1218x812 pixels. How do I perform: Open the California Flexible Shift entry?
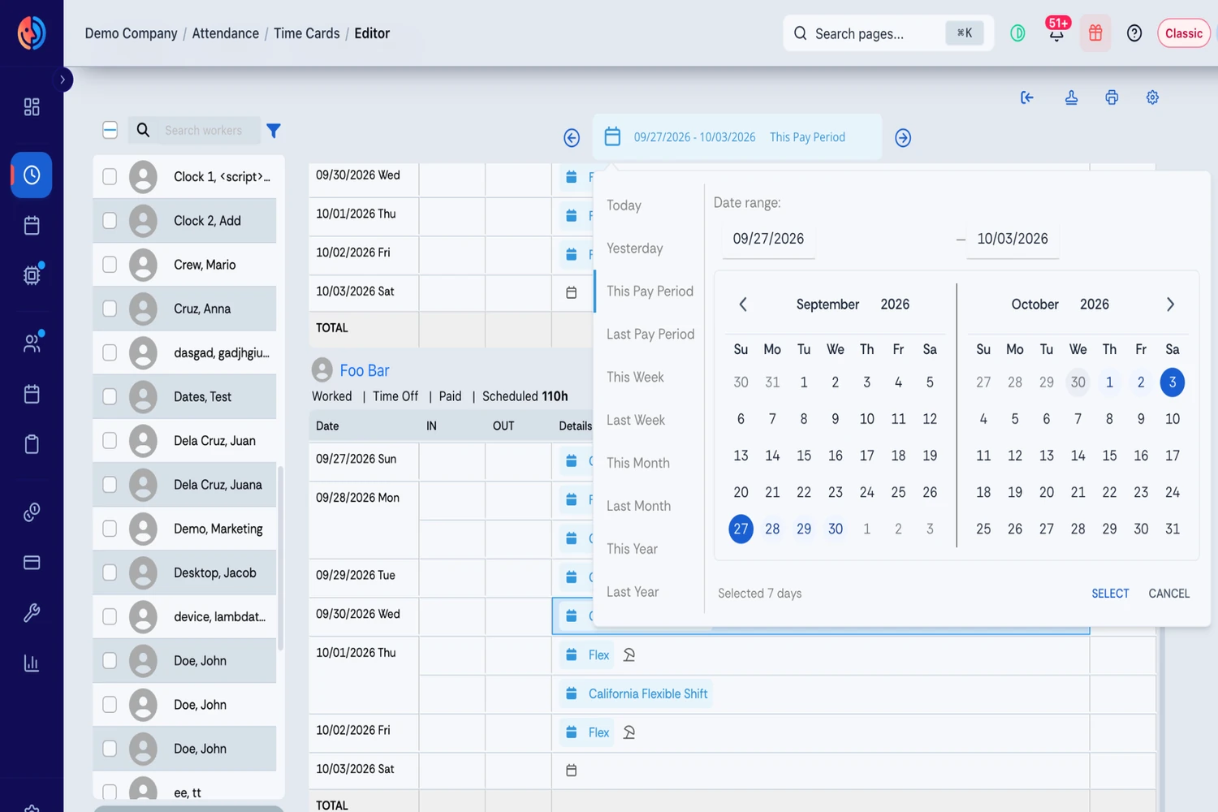coord(637,694)
